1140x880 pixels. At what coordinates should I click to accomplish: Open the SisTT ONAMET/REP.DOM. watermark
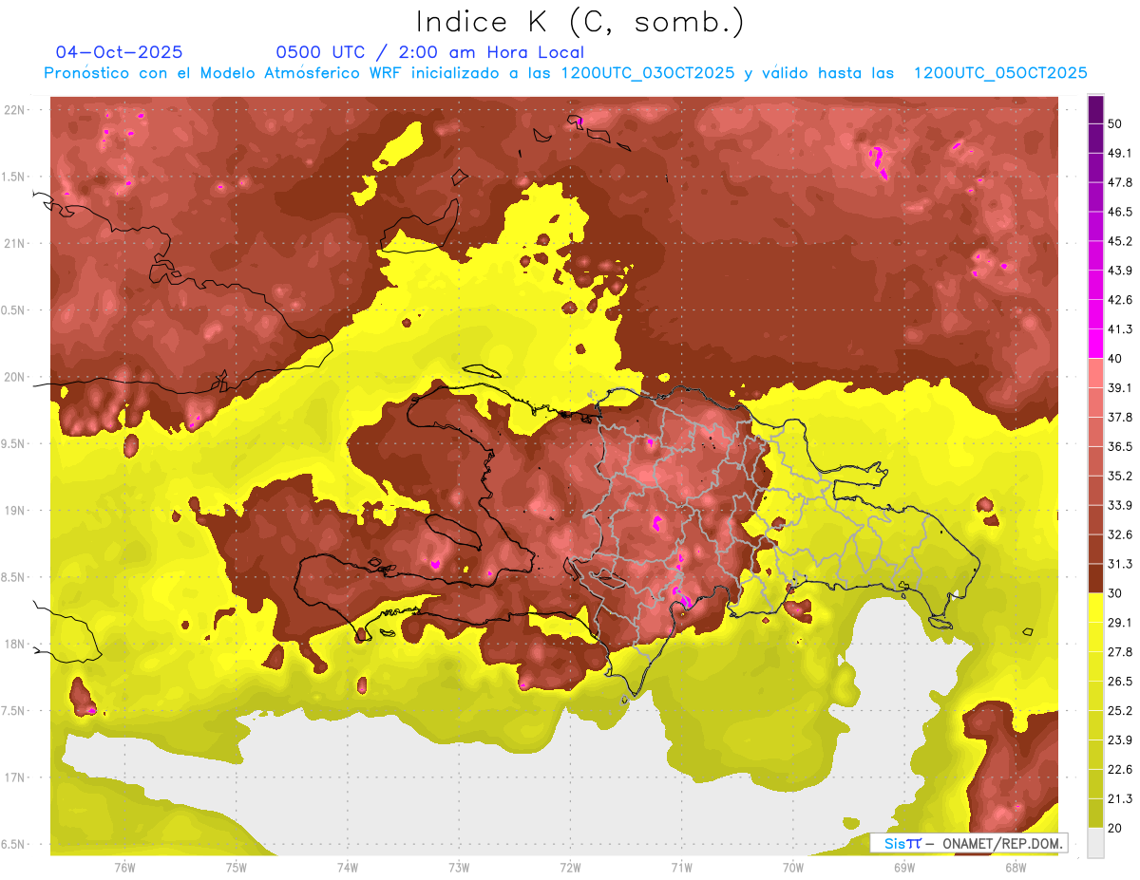(x=970, y=843)
